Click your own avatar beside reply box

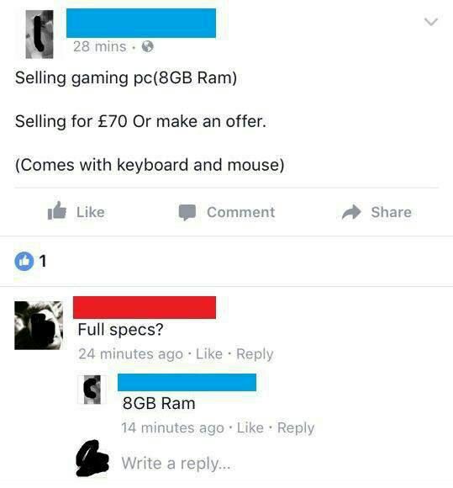(92, 459)
